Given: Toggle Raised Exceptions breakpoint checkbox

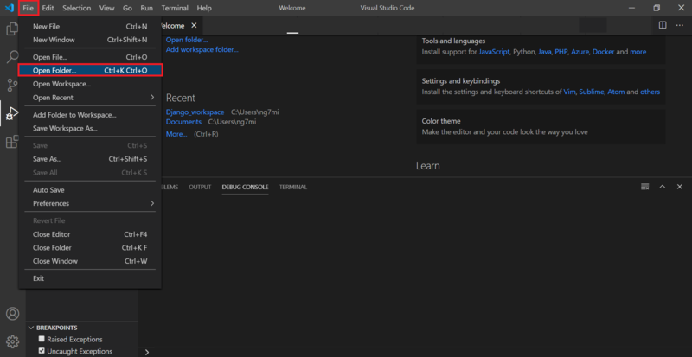Looking at the screenshot, I should (x=42, y=339).
